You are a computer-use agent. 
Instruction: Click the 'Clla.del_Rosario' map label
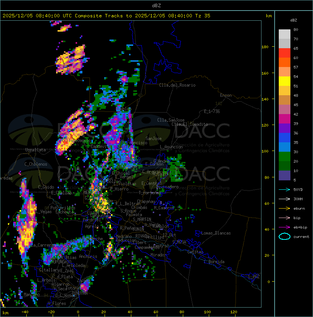pos(177,85)
